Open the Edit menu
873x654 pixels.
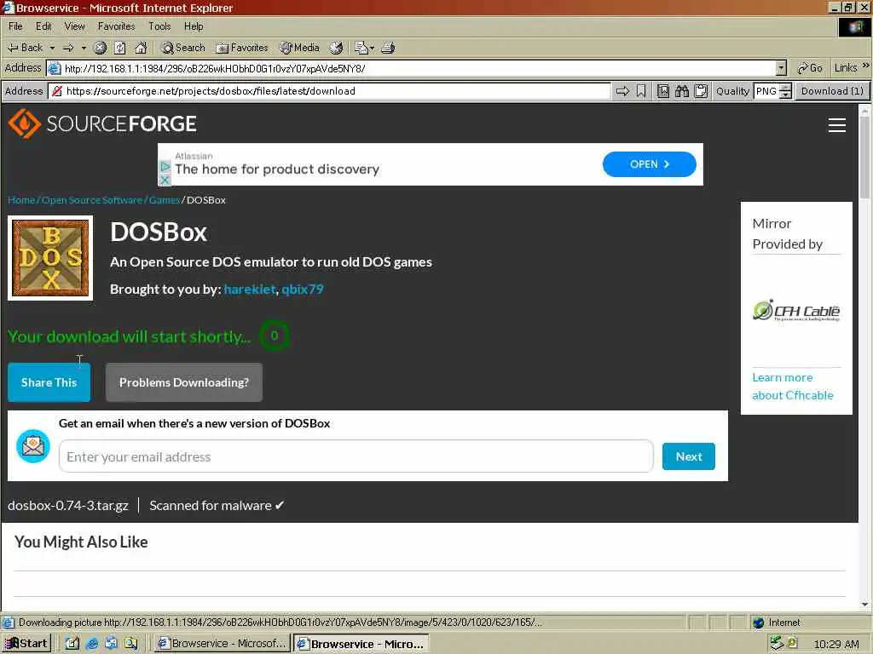point(43,26)
